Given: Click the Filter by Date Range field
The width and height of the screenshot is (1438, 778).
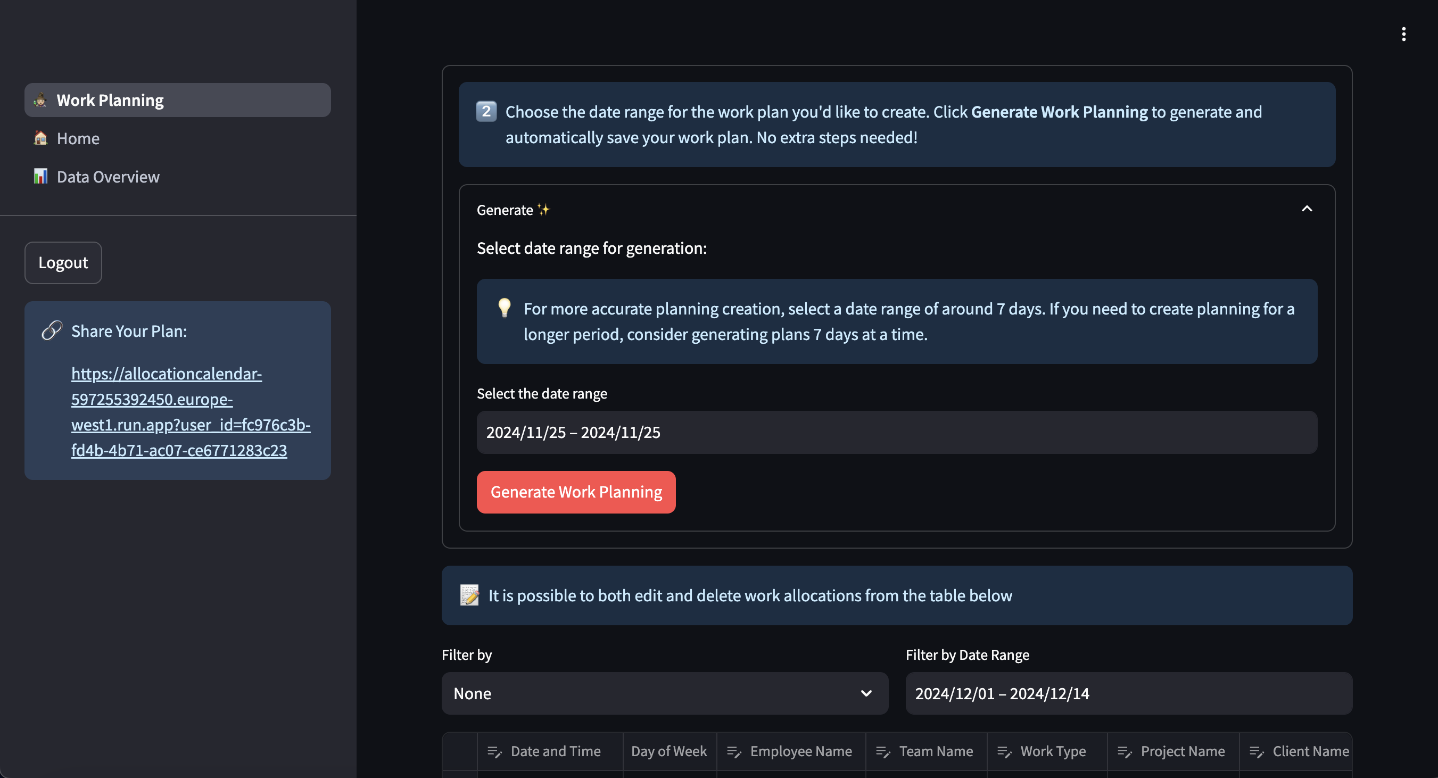Looking at the screenshot, I should [1128, 693].
